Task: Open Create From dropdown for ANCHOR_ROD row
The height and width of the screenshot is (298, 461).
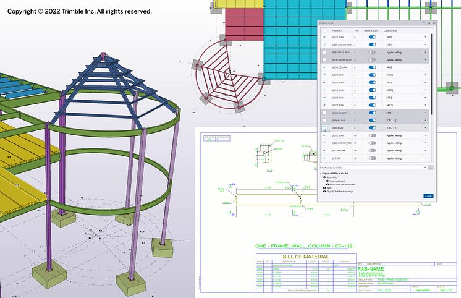Action: [x=425, y=45]
